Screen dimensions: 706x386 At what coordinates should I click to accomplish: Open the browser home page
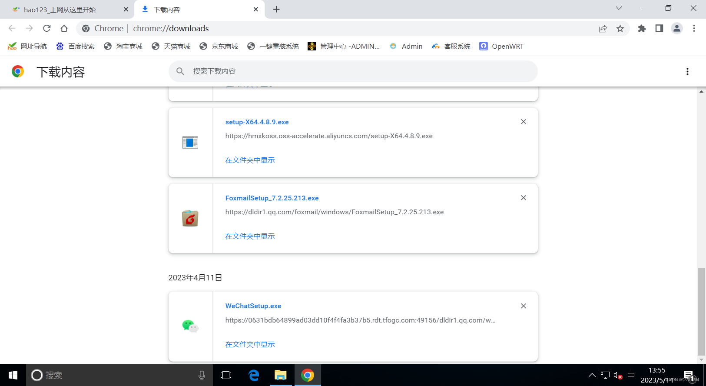point(64,28)
